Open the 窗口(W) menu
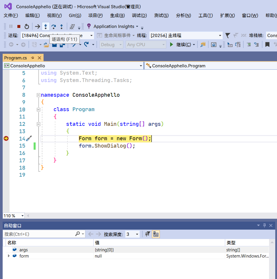This screenshot has width=277, height=279. coord(250,16)
